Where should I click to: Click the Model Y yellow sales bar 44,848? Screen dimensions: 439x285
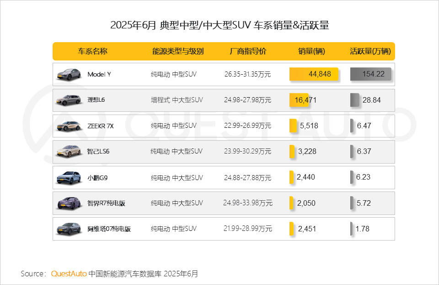coord(314,74)
